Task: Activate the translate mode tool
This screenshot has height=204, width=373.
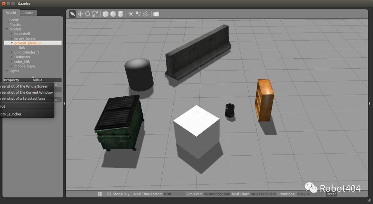Action: point(80,14)
